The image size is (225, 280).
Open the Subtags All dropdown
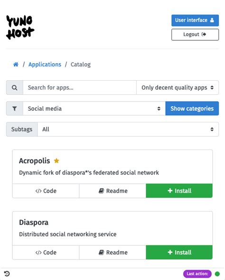click(128, 129)
